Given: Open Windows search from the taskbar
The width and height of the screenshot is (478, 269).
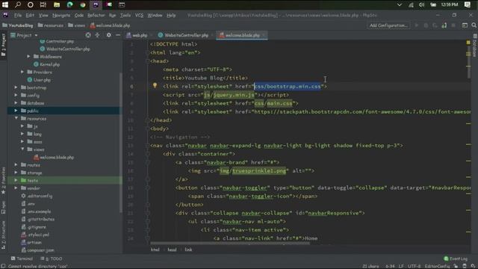Looking at the screenshot, I should click(x=18, y=4).
